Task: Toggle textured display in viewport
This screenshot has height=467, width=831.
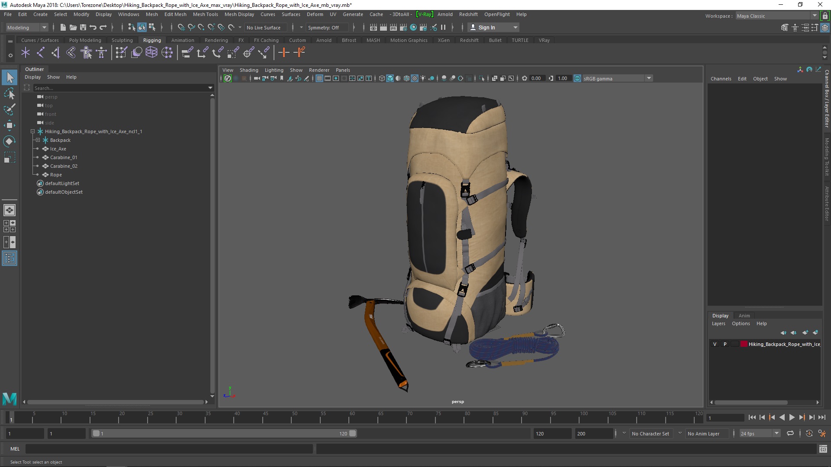Action: [415, 78]
